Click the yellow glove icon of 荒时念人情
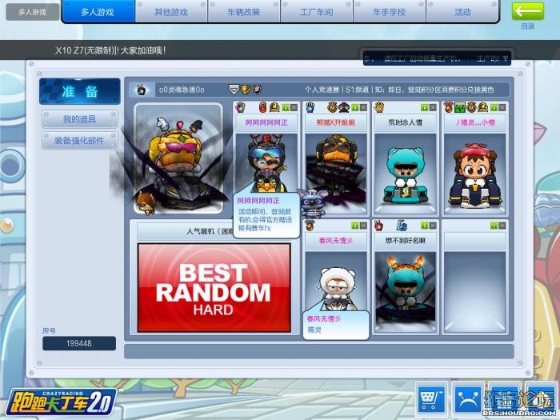 point(379,107)
